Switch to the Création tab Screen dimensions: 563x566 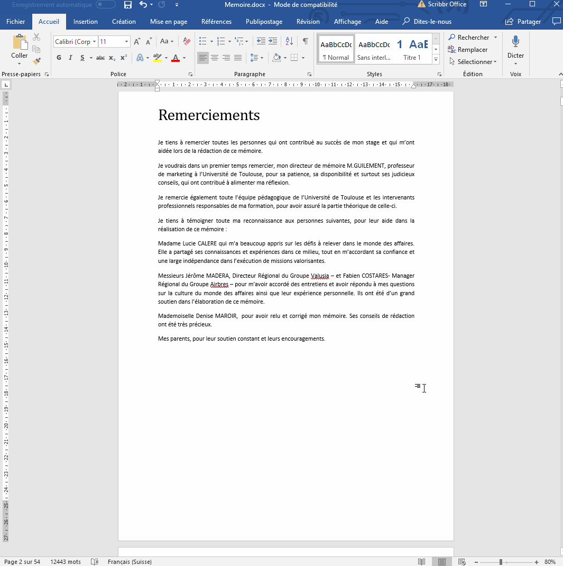[124, 22]
